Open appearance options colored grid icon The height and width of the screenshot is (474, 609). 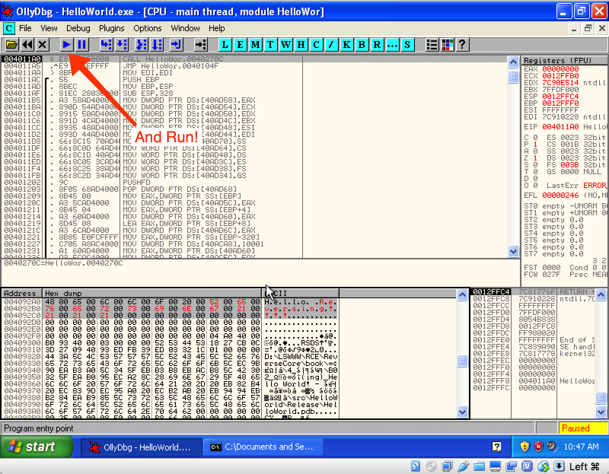tap(447, 45)
